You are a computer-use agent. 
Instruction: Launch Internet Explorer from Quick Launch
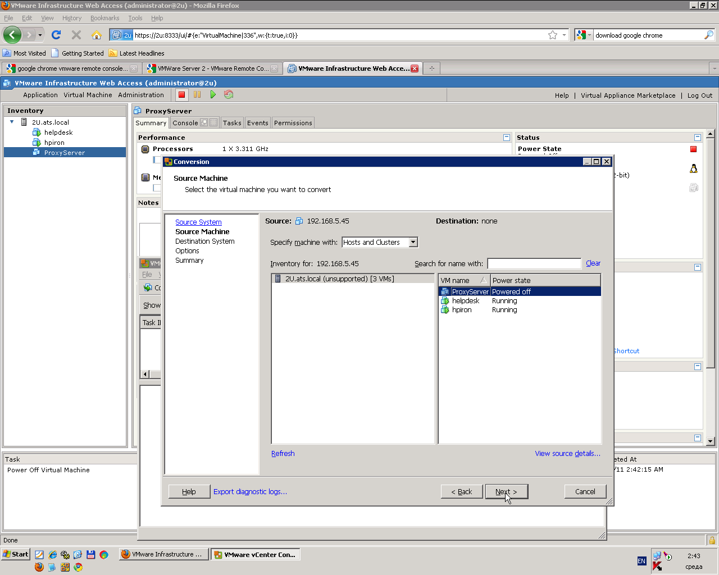click(52, 555)
